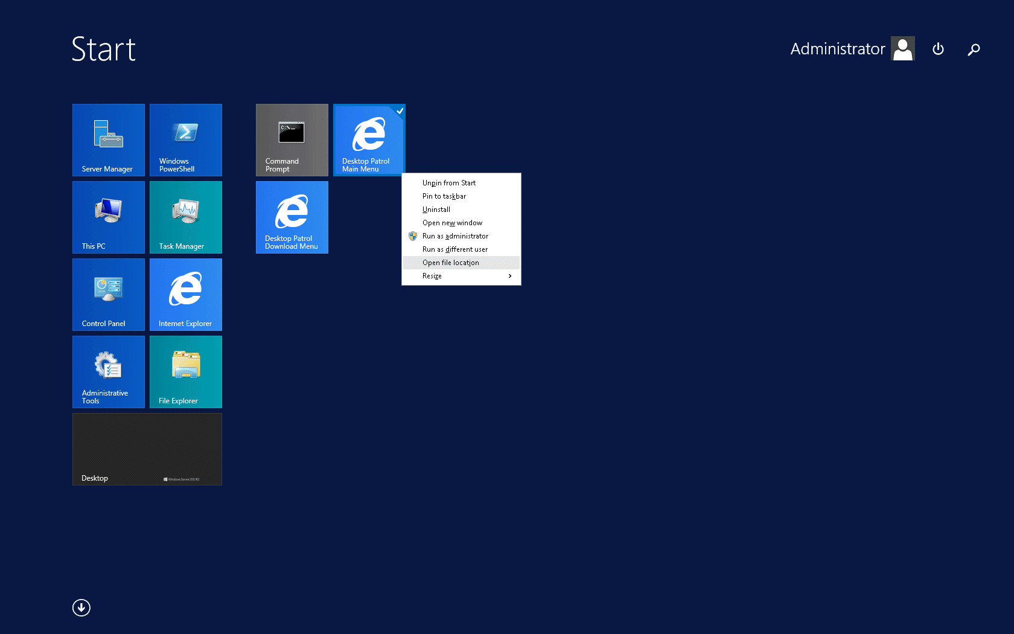Open the Administrative Tools tile
This screenshot has width=1014, height=634.
point(109,372)
